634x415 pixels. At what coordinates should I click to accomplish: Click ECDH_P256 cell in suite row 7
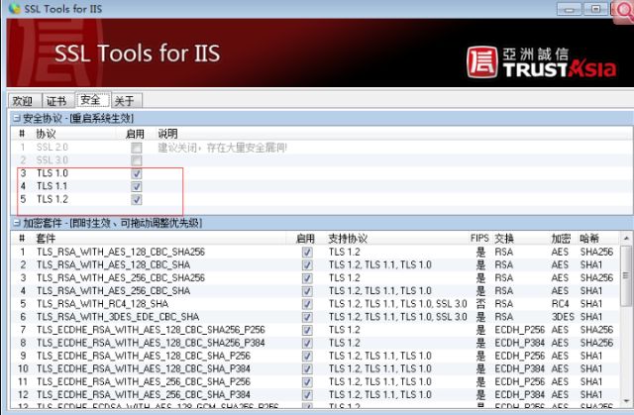519,330
